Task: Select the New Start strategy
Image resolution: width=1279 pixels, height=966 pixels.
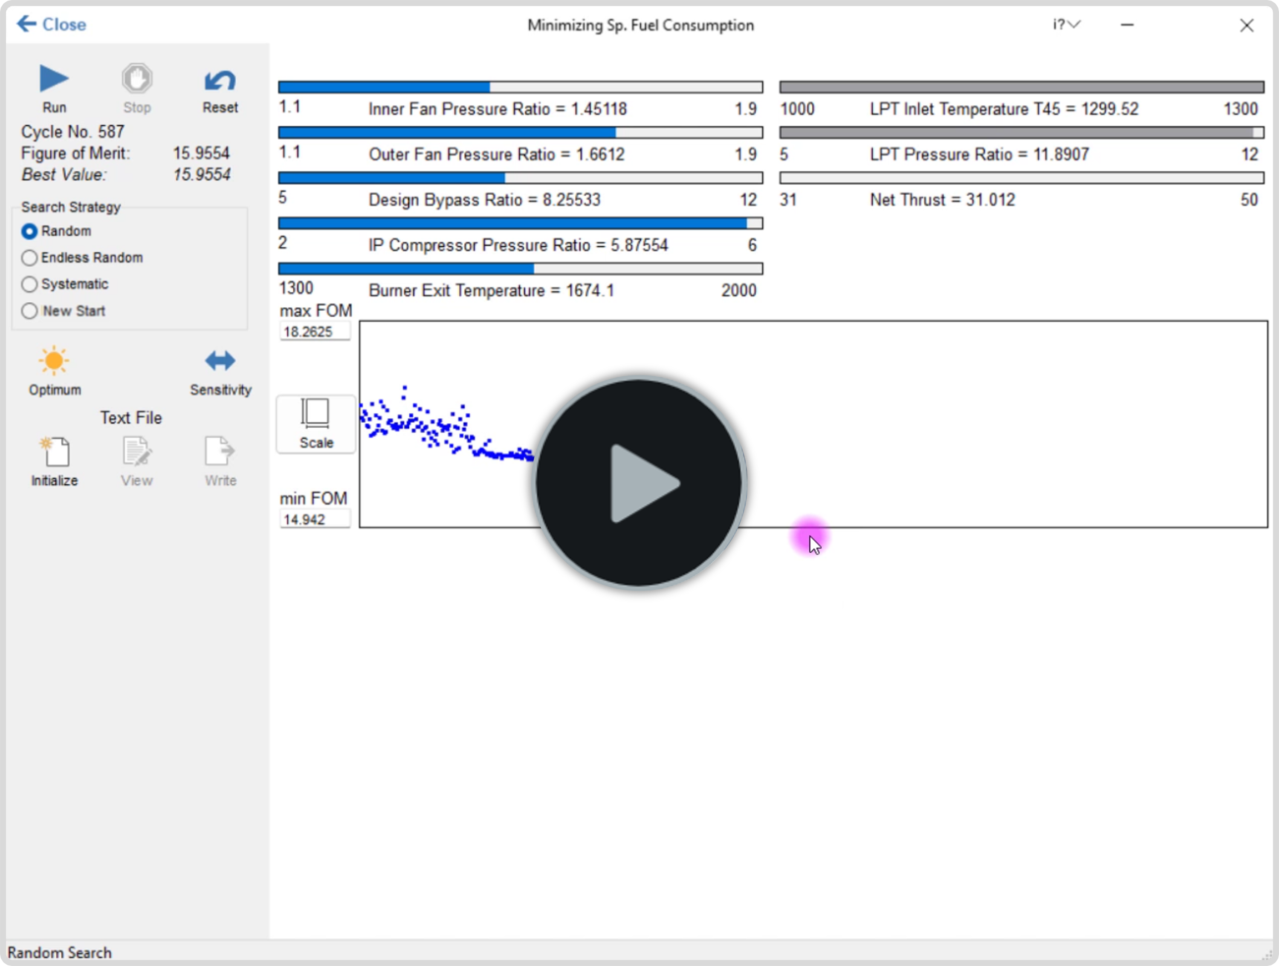Action: tap(64, 311)
